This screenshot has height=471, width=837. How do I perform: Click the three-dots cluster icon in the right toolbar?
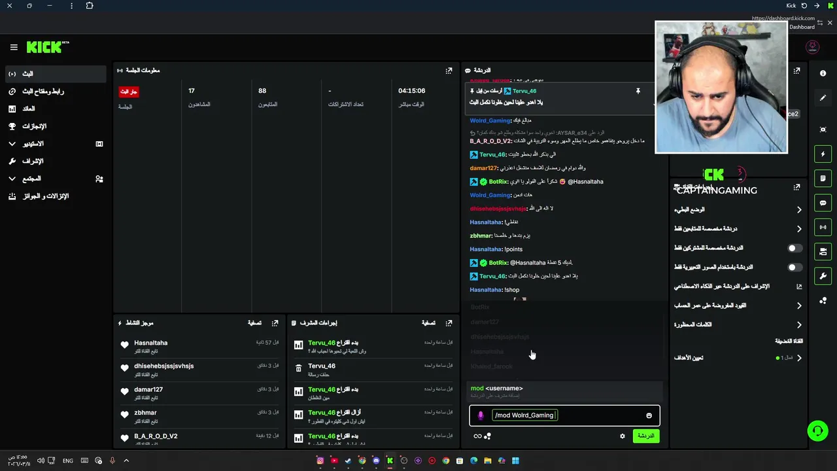point(823,301)
